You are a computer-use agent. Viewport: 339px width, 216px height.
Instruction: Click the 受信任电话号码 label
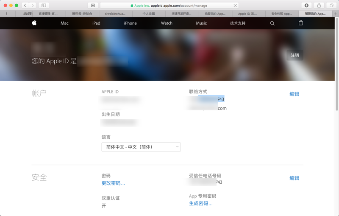(205, 176)
